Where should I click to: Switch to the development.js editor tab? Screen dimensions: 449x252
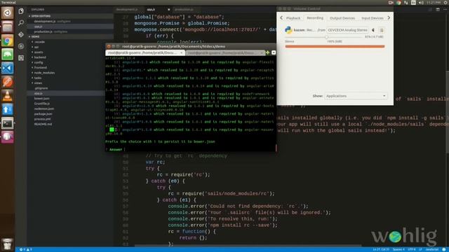pyautogui.click(x=127, y=9)
